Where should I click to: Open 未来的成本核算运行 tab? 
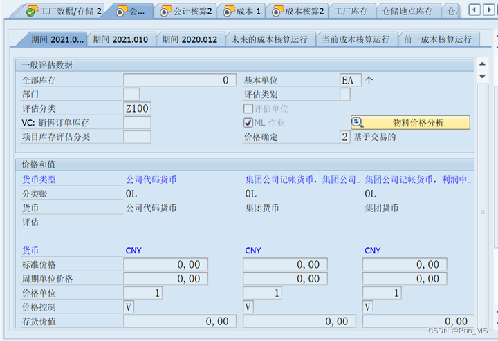[269, 39]
